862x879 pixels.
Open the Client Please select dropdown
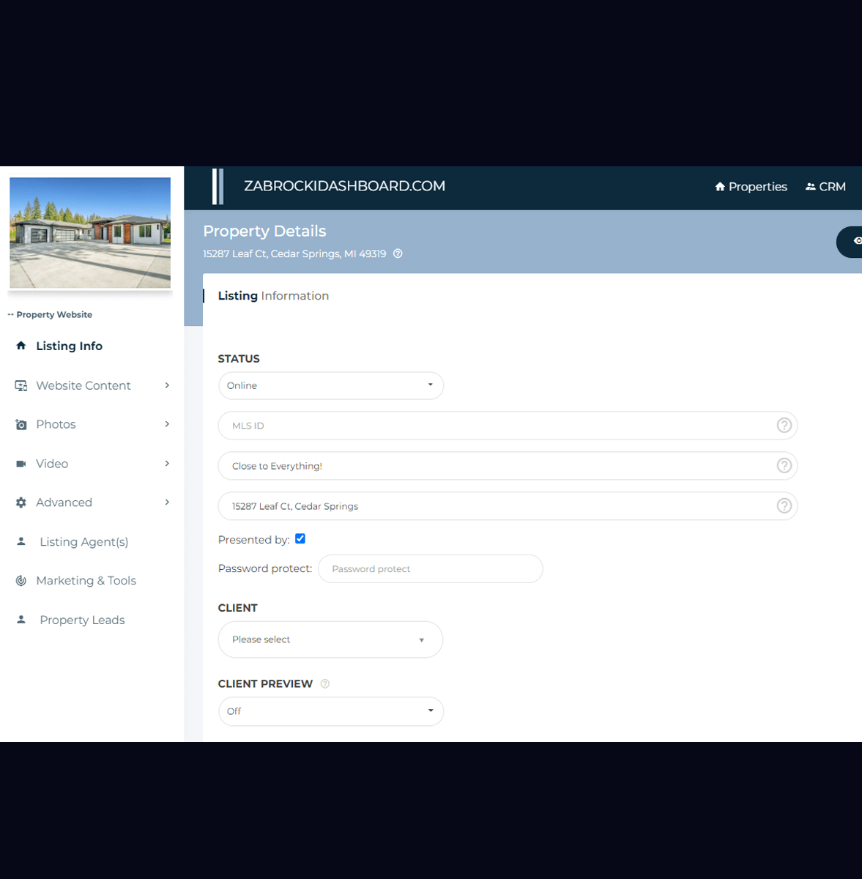330,639
